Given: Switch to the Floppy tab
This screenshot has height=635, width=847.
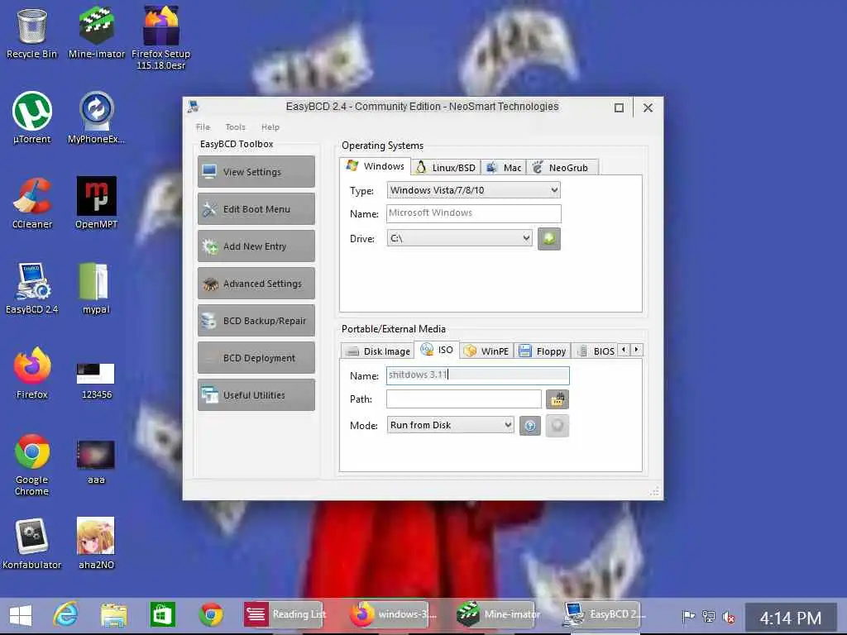Looking at the screenshot, I should point(542,351).
